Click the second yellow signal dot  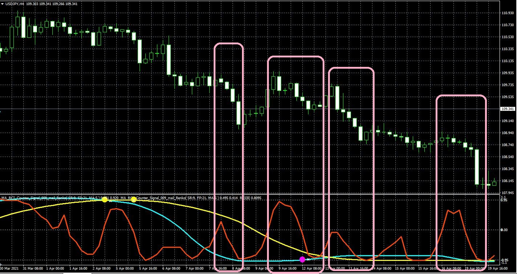tap(134, 199)
